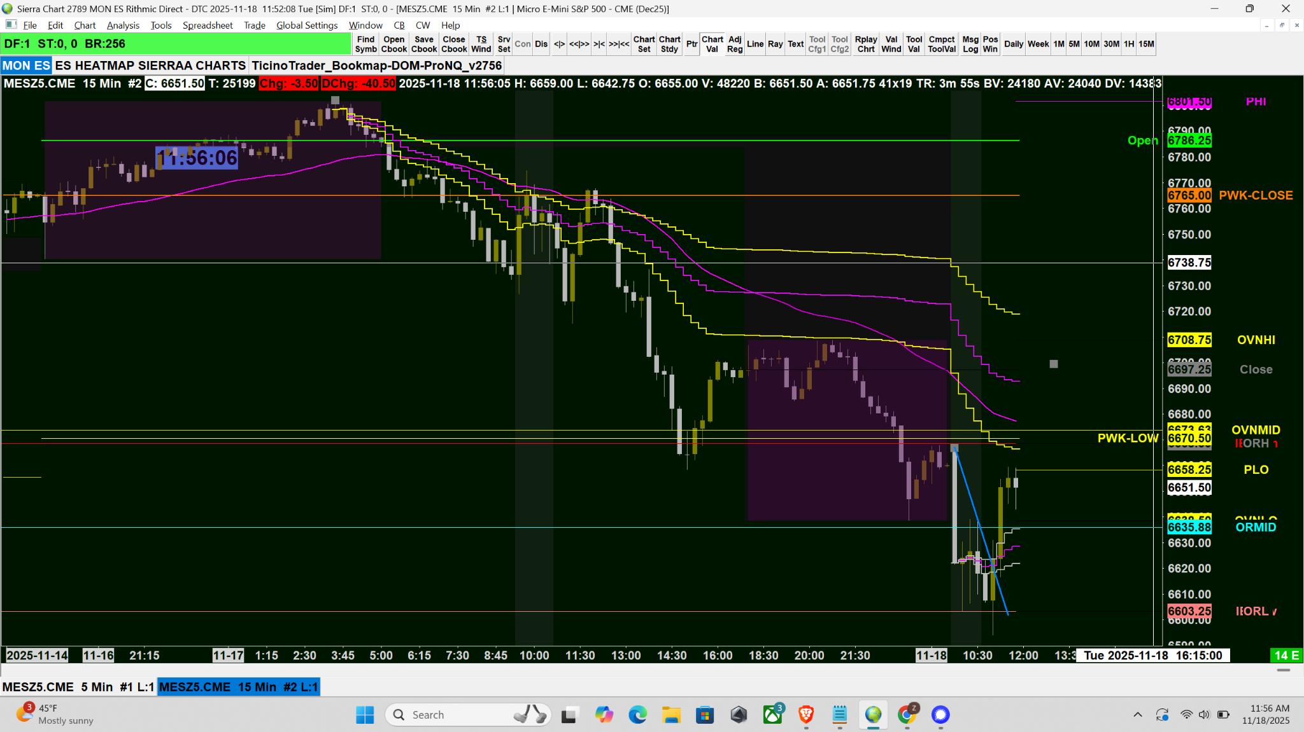The height and width of the screenshot is (732, 1304).
Task: Show hidden icons in system tray
Action: (1137, 715)
